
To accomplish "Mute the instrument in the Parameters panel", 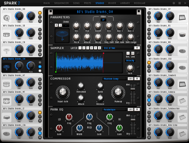I will pyautogui.click(x=56, y=25).
